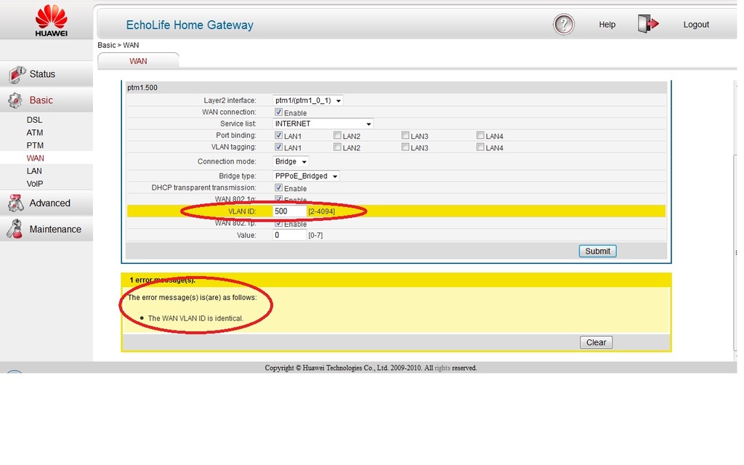Open the Bridge type dropdown

point(306,176)
